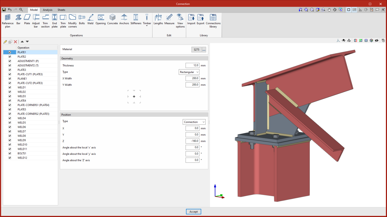Click the S275 material button
The width and height of the screenshot is (387, 217).
(x=196, y=50)
